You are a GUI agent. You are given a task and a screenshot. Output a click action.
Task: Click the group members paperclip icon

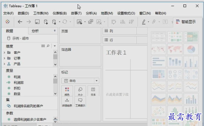pyautogui.click(x=154, y=21)
